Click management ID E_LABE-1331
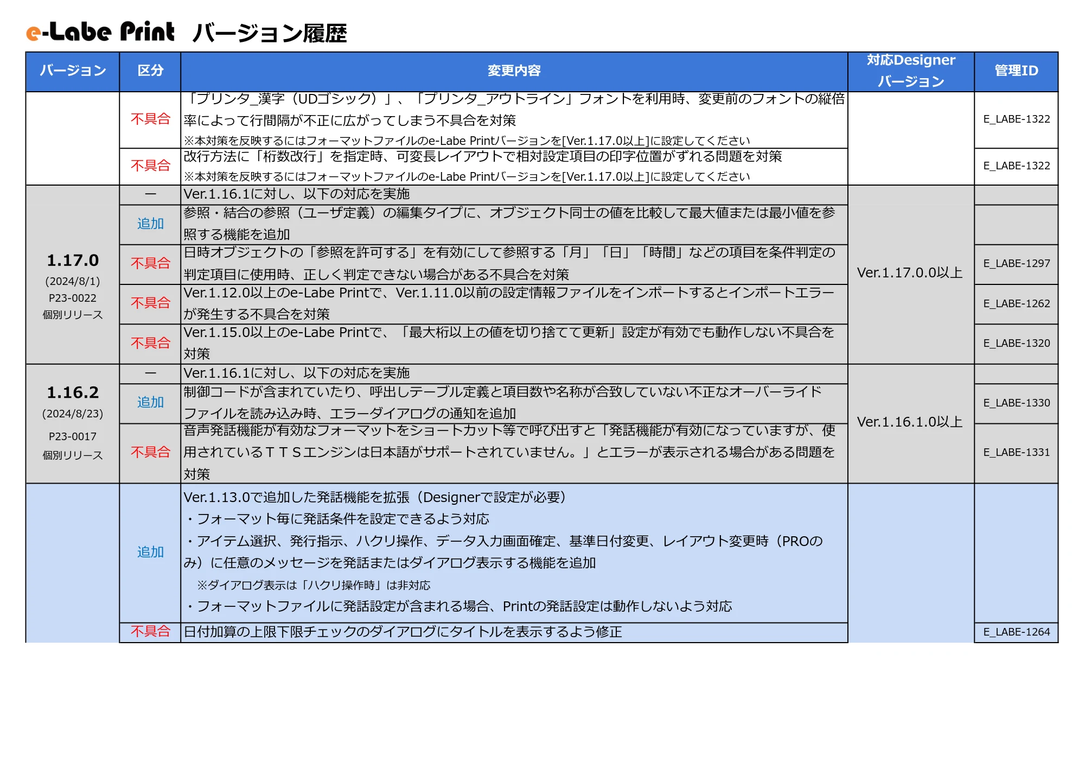The image size is (1085, 768). (x=1017, y=452)
